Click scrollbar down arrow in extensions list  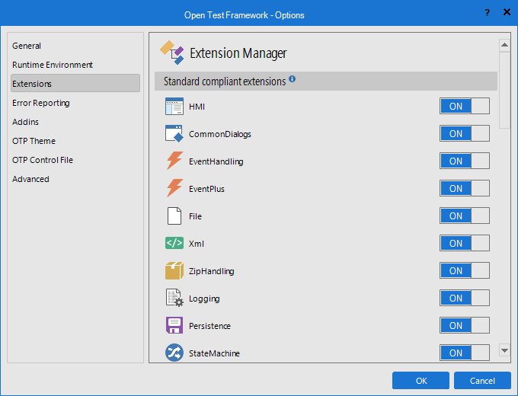click(504, 350)
